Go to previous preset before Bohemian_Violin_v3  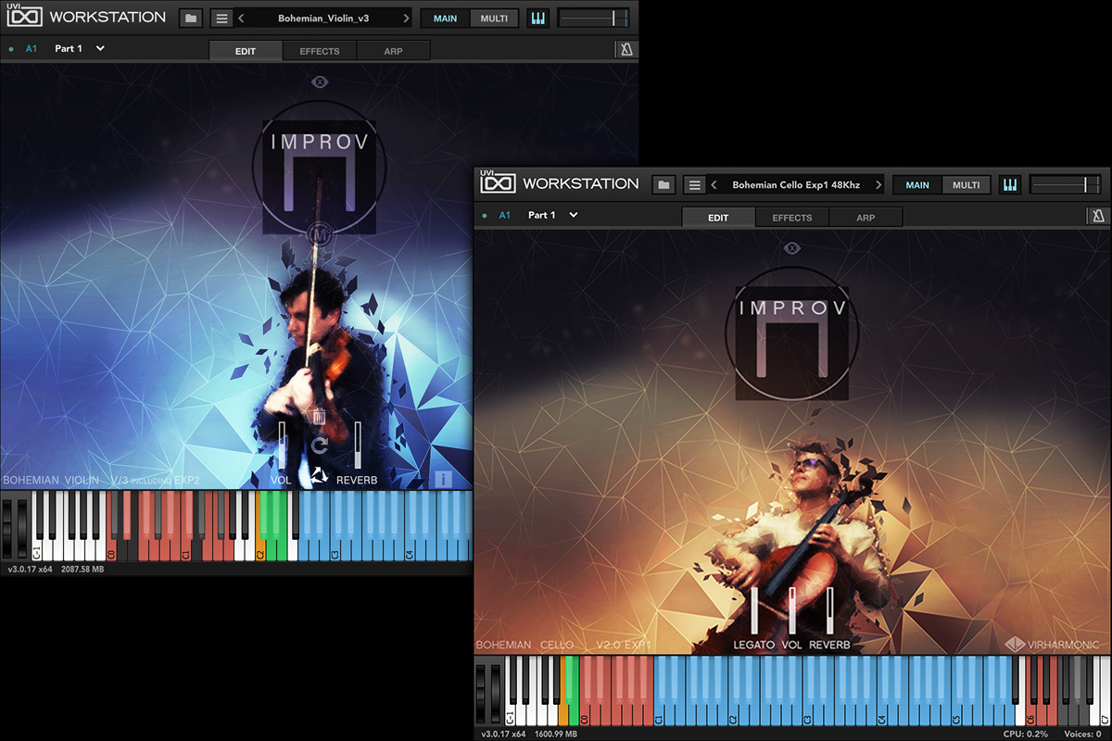tap(242, 18)
